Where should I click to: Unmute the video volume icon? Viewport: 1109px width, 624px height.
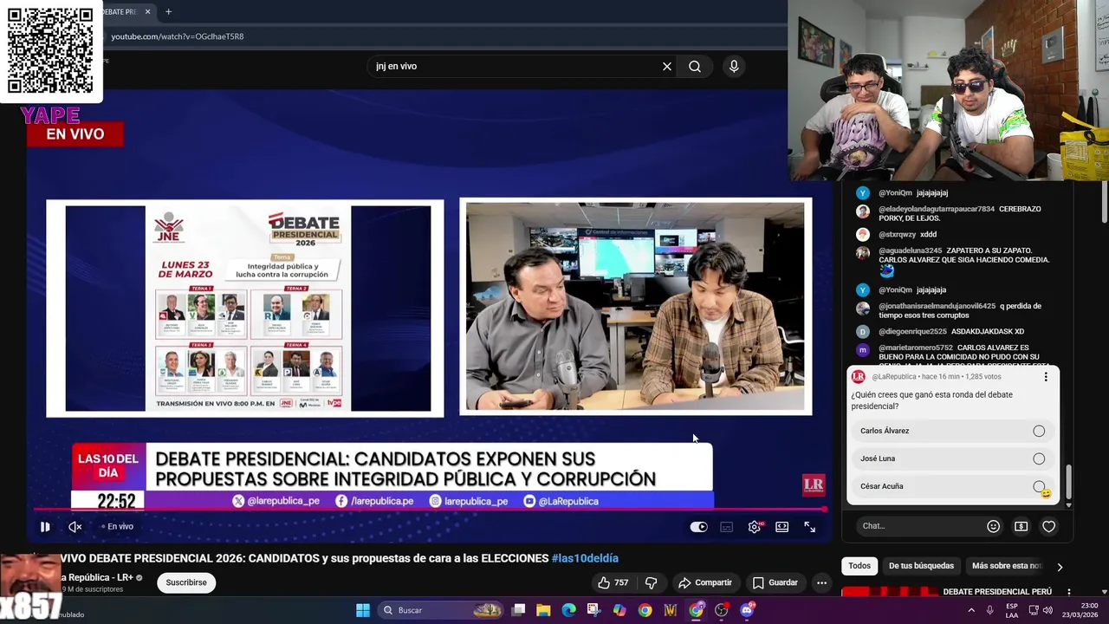(75, 526)
